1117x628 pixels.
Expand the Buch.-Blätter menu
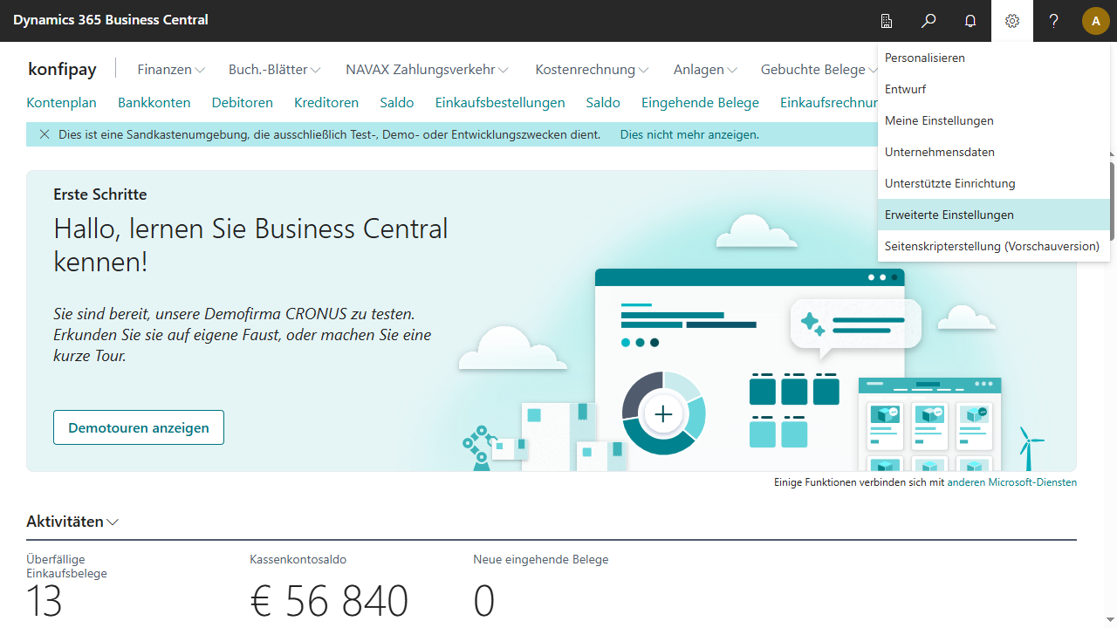(275, 70)
